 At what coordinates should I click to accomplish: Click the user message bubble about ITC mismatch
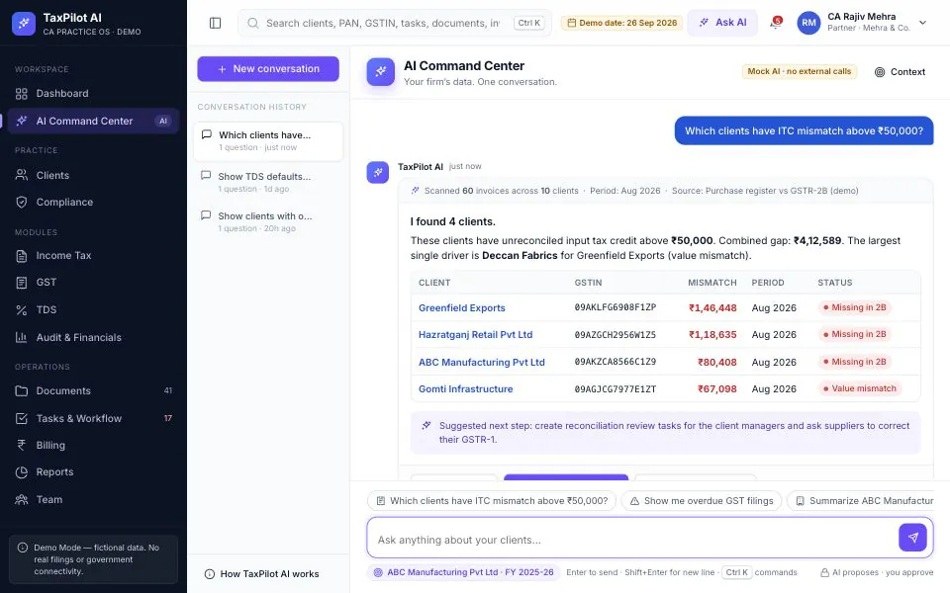(x=804, y=130)
